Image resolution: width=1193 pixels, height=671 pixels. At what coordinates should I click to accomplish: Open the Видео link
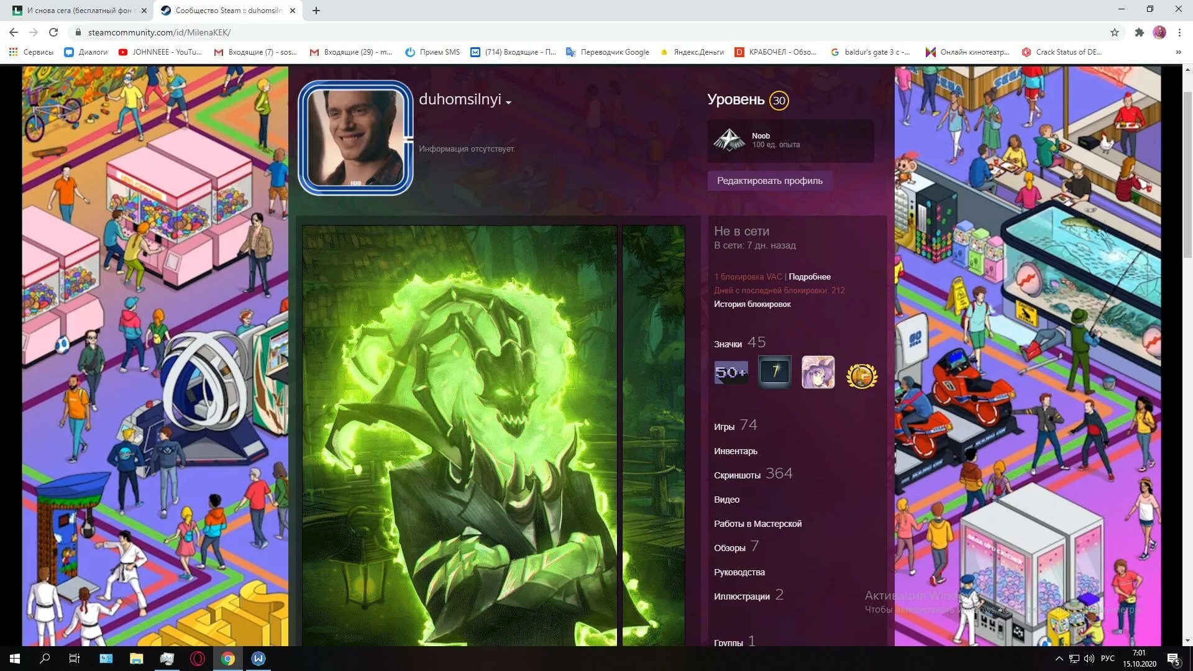tap(726, 500)
